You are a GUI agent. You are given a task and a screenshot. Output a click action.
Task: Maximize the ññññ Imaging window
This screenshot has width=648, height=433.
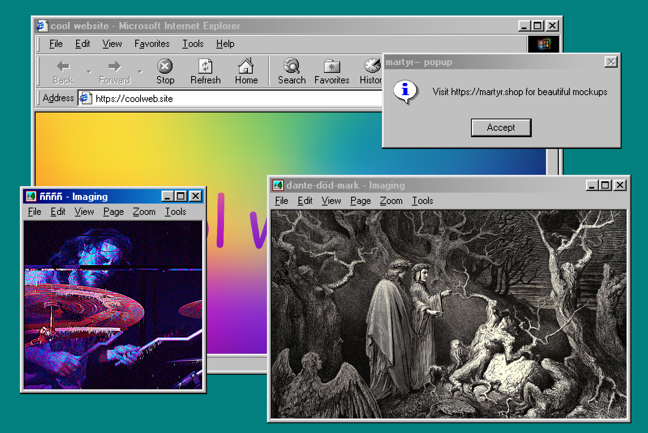[x=181, y=196]
